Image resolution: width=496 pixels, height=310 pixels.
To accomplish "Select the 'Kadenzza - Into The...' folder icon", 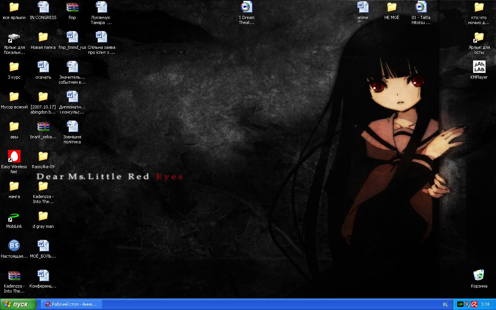I will 43,186.
